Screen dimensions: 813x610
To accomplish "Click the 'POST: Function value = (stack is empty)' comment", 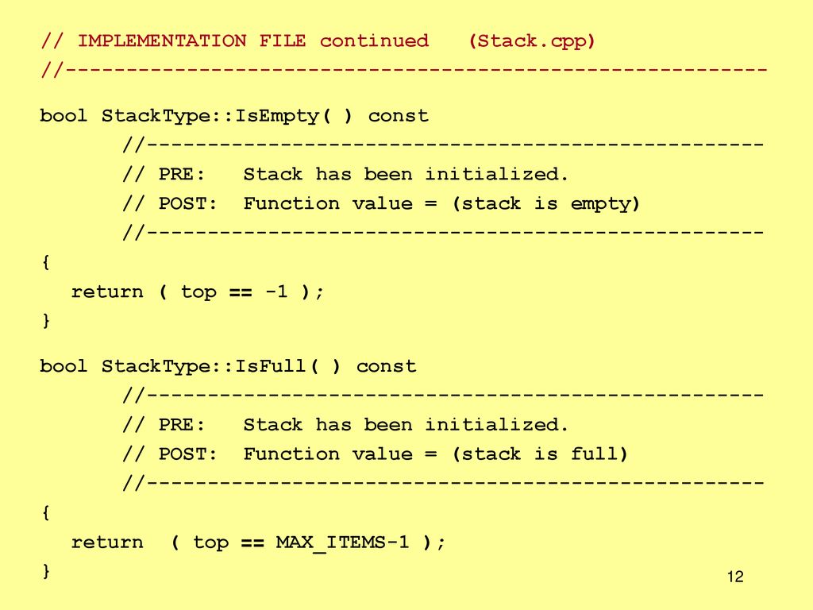I will tap(382, 204).
